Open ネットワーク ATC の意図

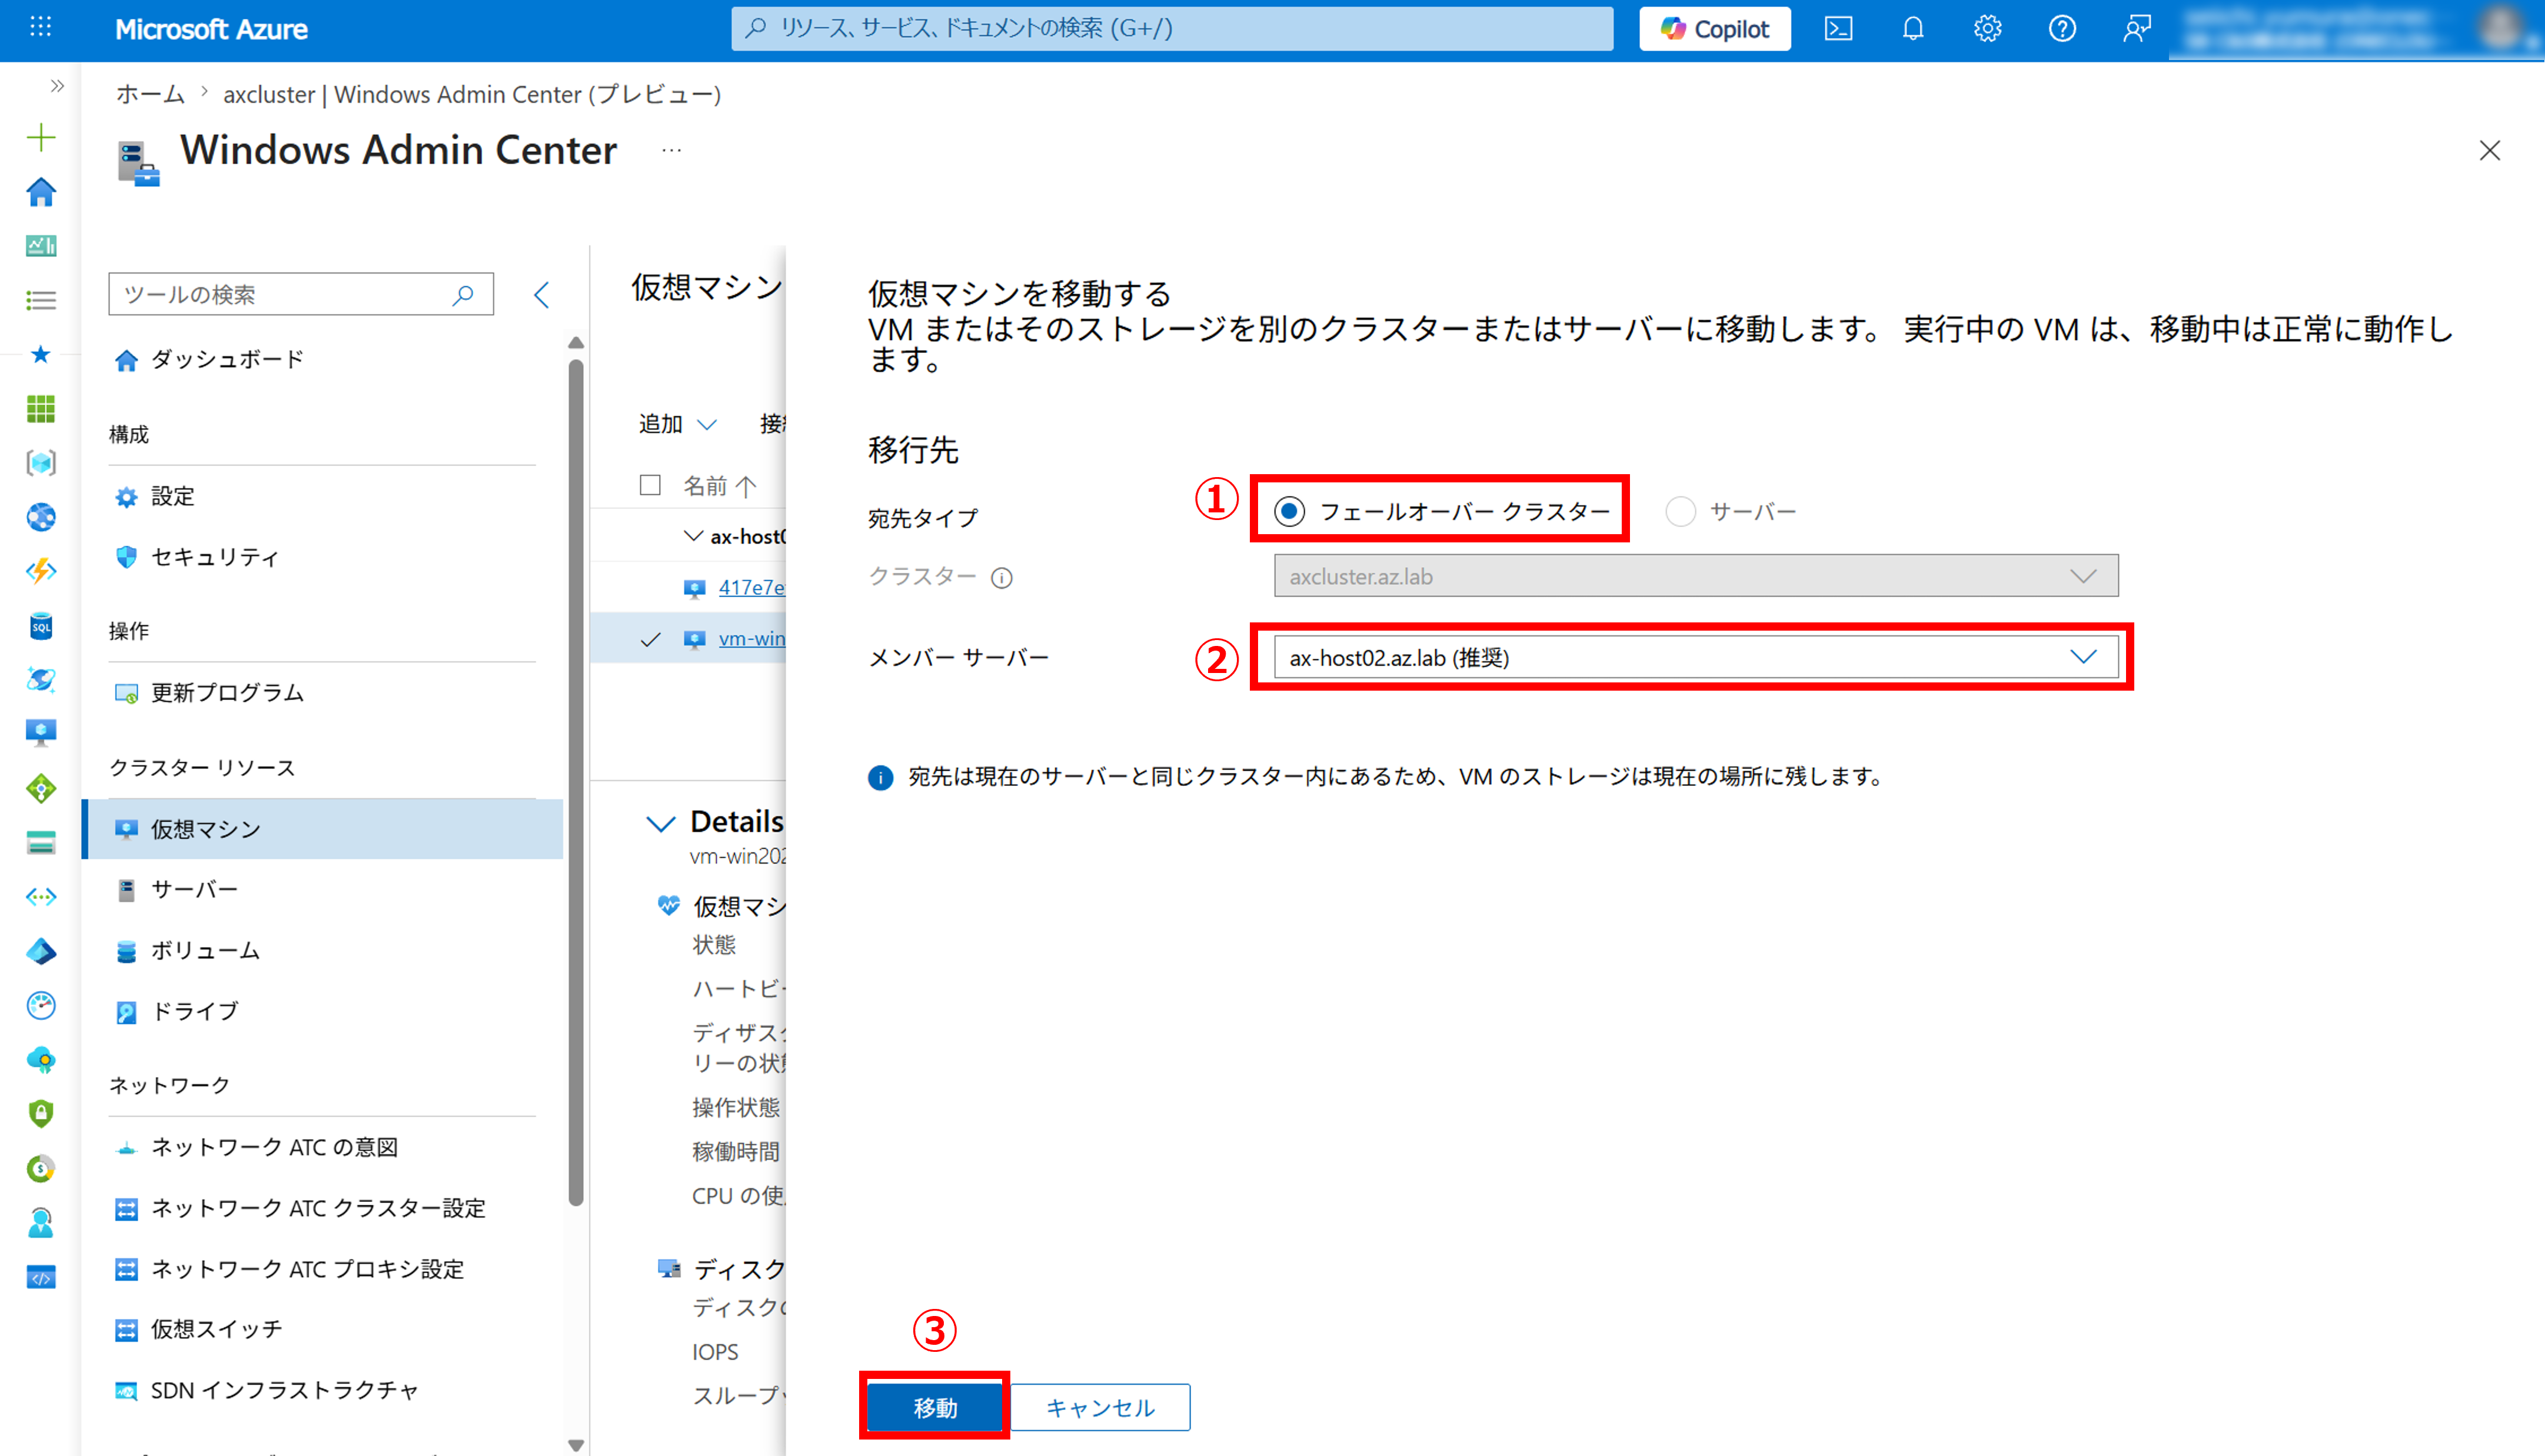(274, 1148)
